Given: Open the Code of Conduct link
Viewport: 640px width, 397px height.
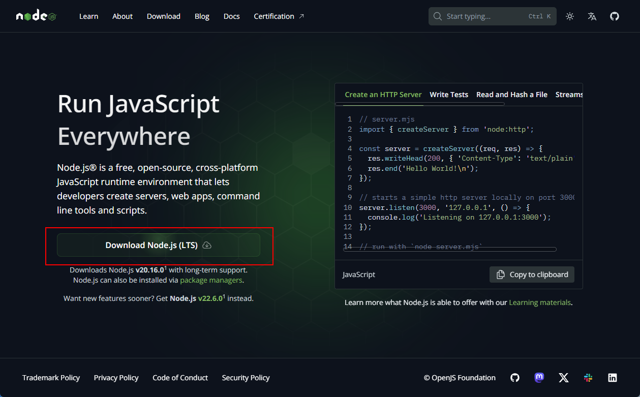Looking at the screenshot, I should coord(180,378).
